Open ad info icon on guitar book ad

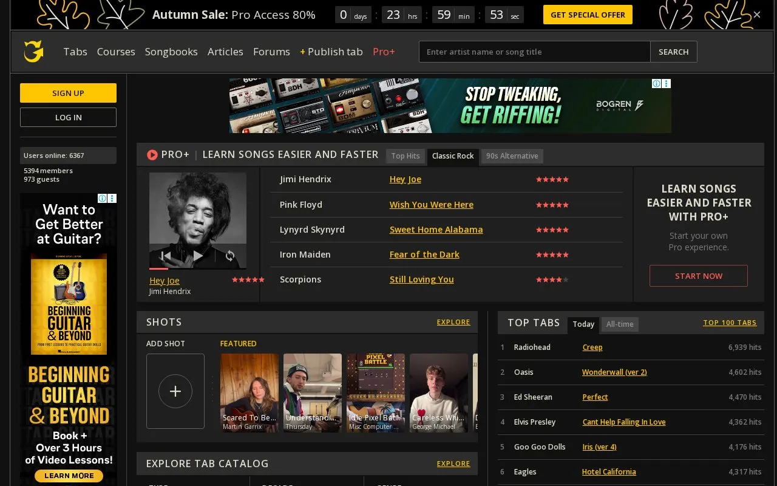(x=102, y=198)
